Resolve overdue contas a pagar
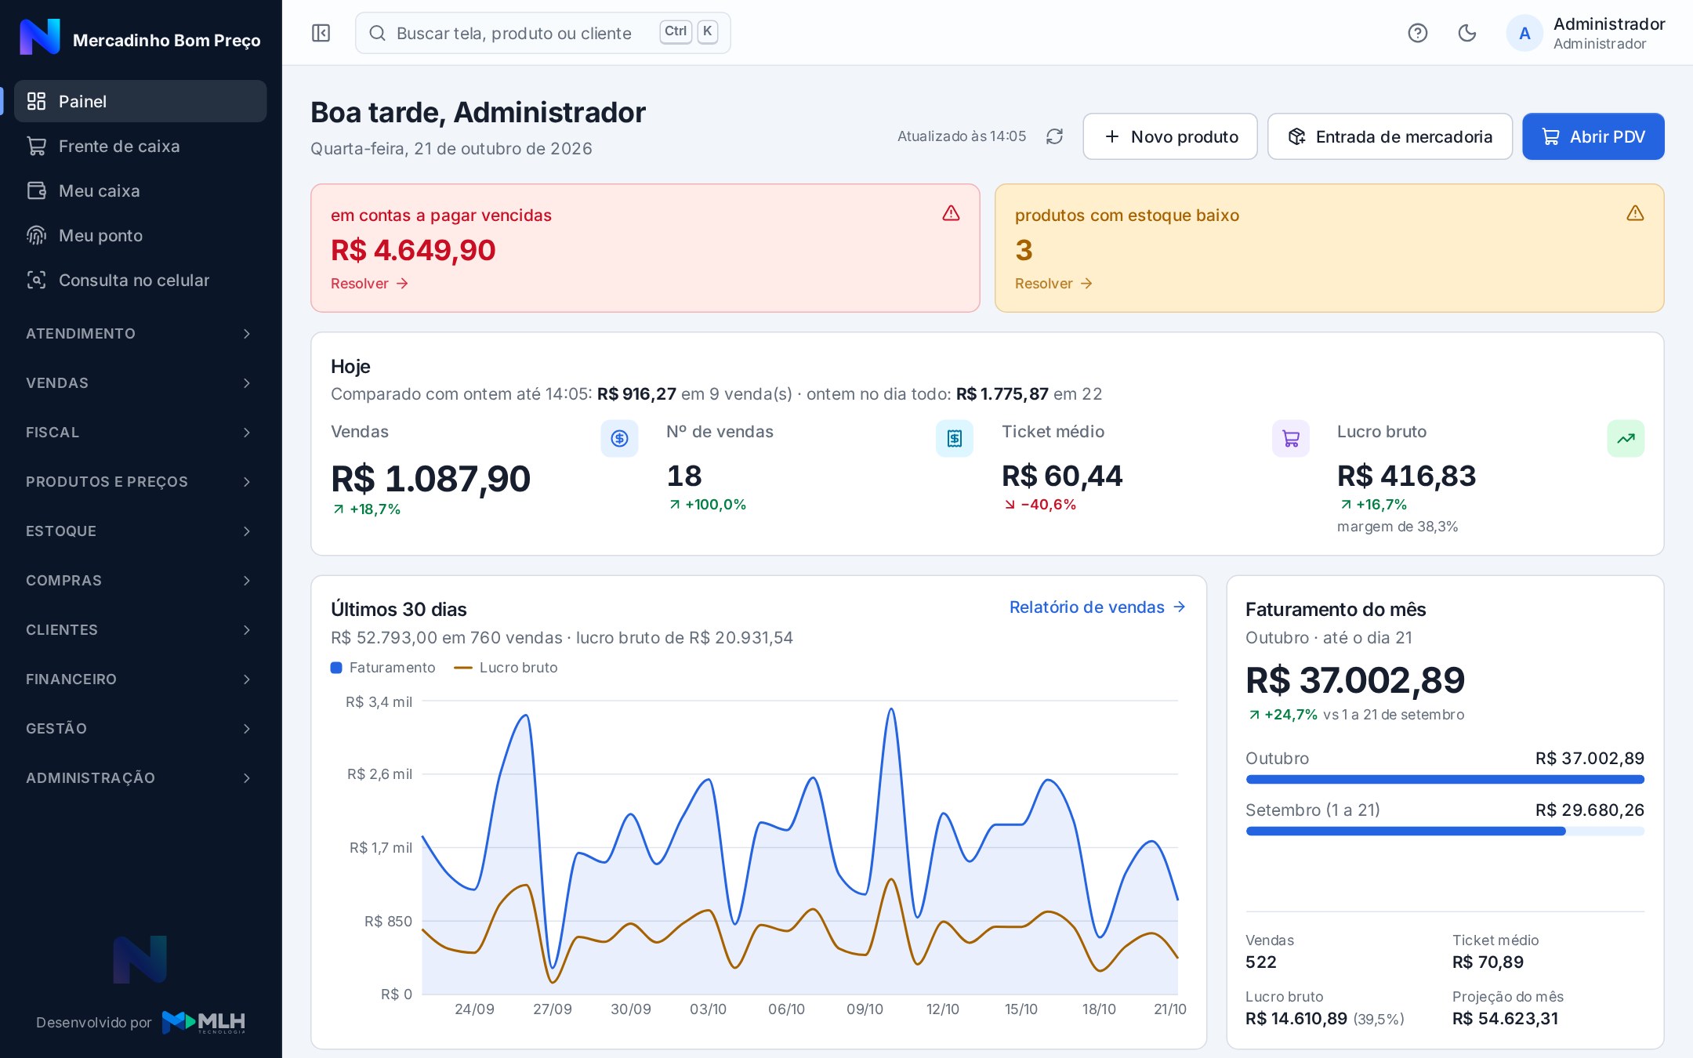 click(369, 284)
